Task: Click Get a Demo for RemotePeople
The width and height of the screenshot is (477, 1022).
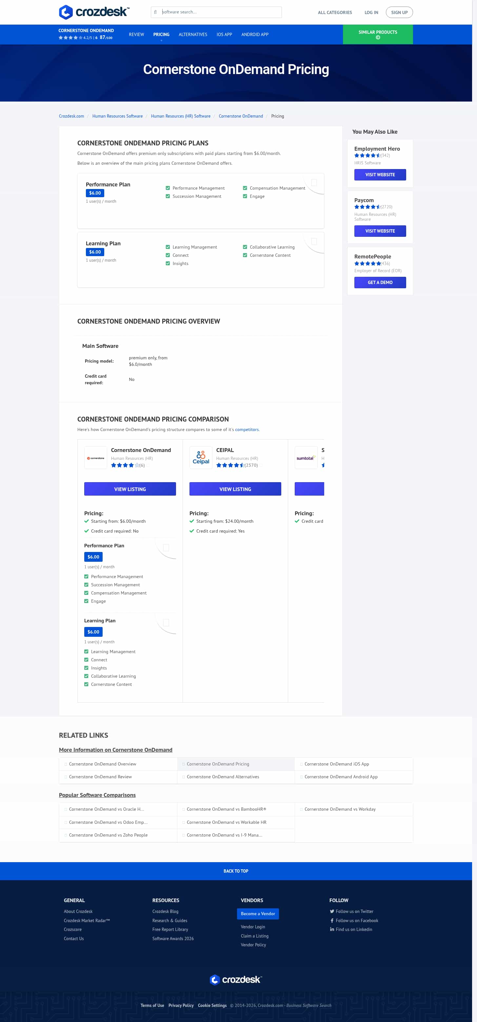Action: tap(380, 282)
